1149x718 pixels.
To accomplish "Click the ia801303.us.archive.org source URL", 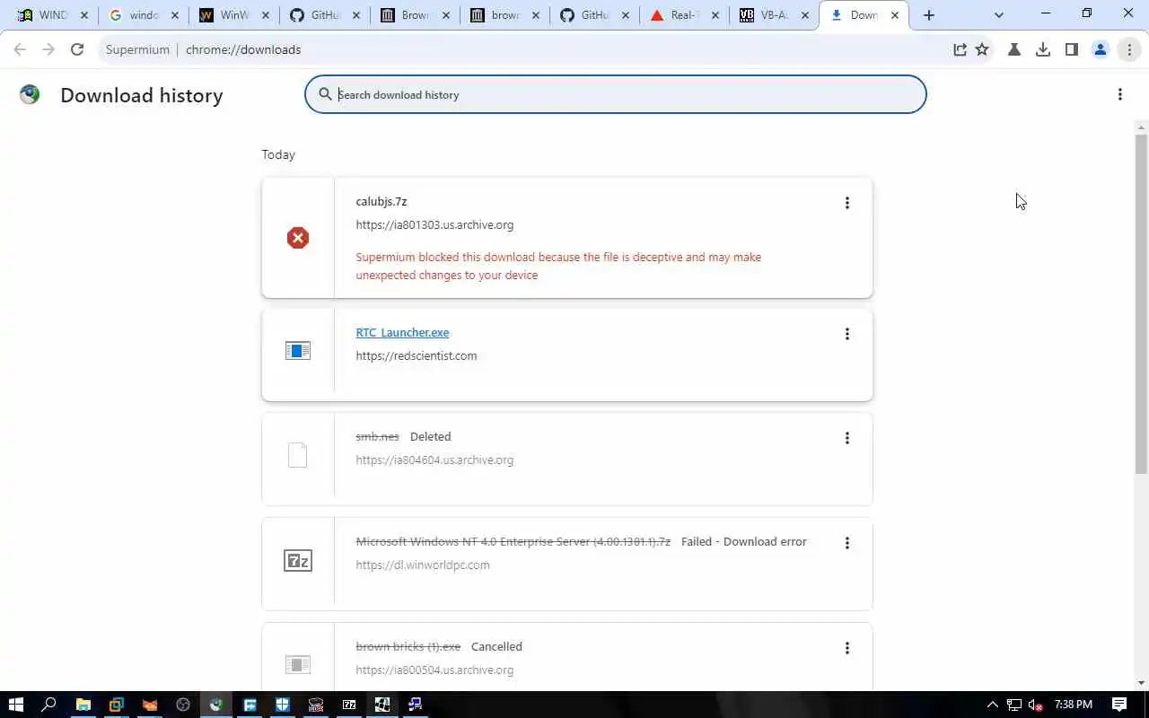I will pos(434,224).
